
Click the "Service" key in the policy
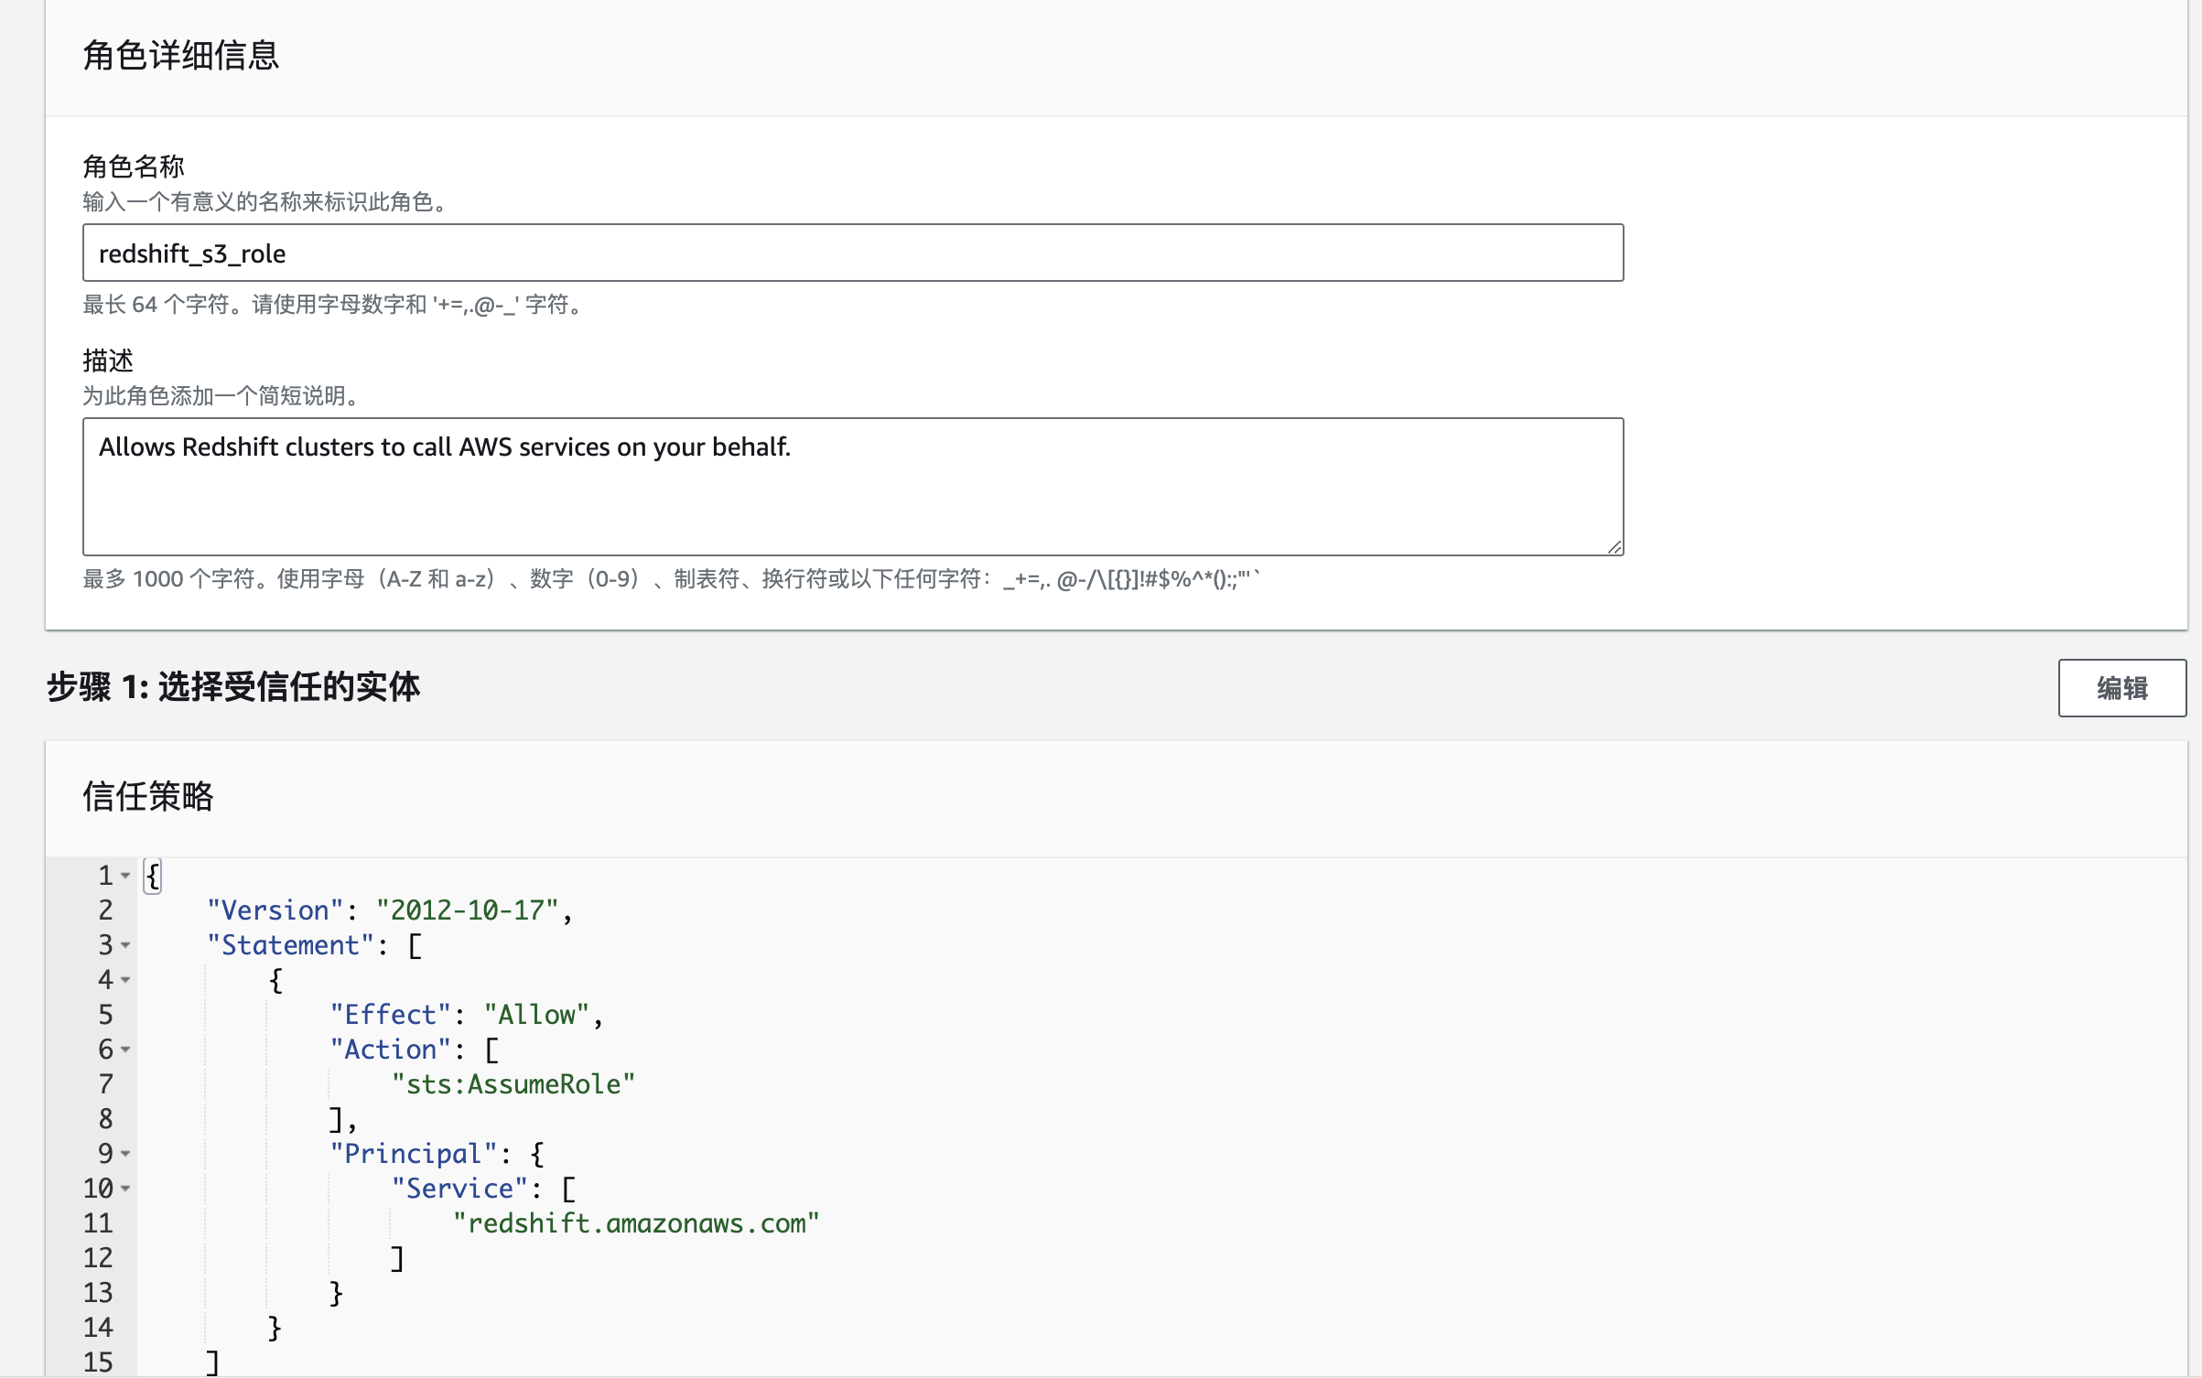coord(459,1189)
